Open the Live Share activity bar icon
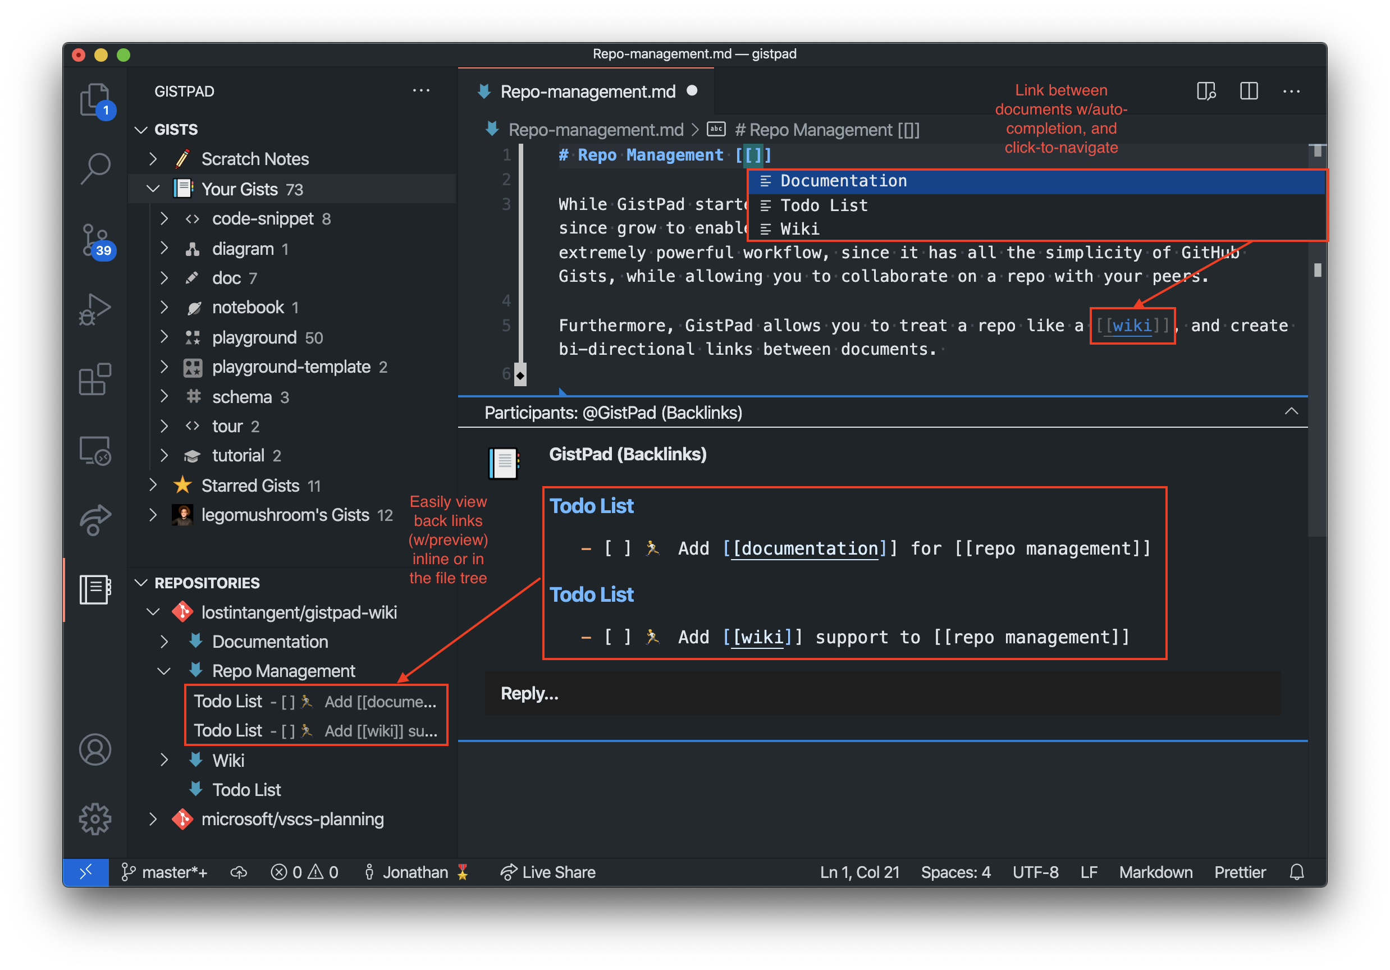This screenshot has width=1390, height=970. tap(95, 519)
